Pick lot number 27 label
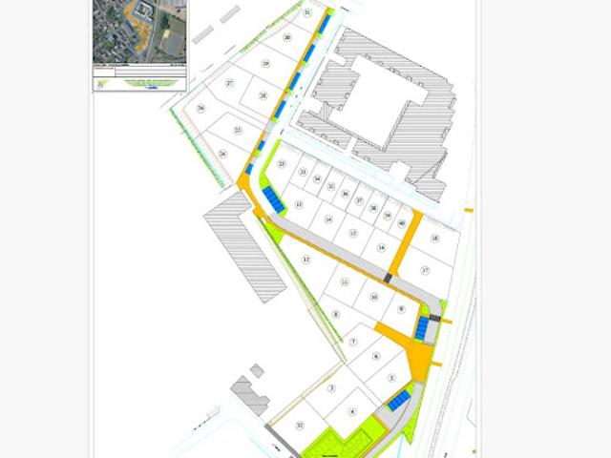 click(x=229, y=83)
